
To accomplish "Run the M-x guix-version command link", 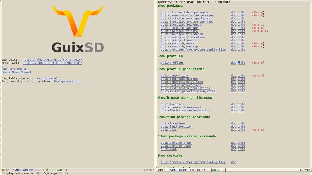I will (68, 82).
